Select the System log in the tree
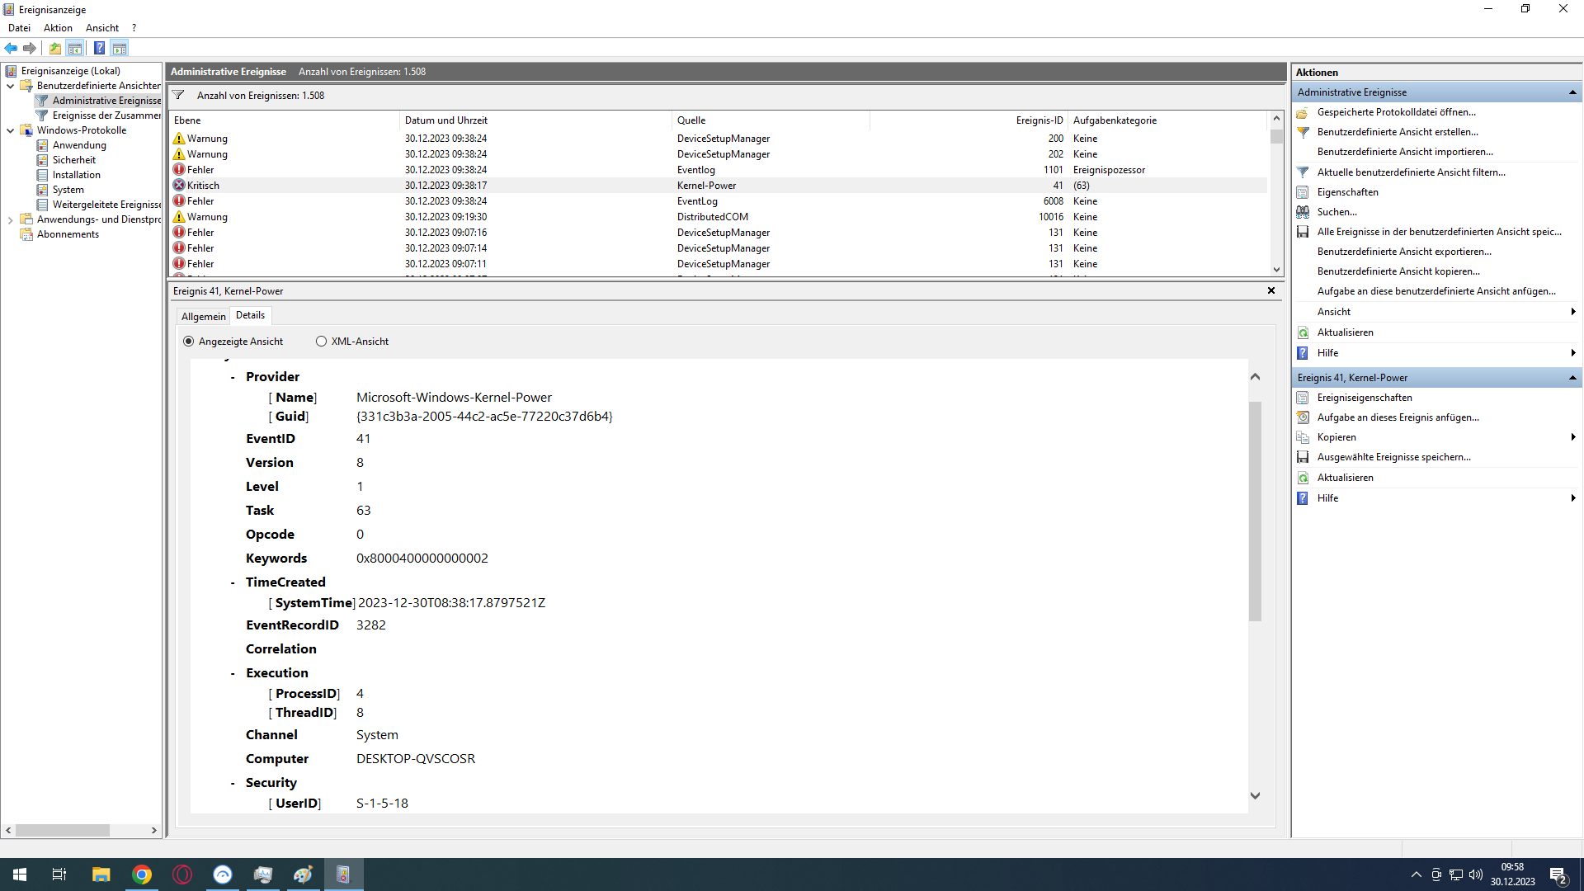The image size is (1584, 891). click(x=68, y=190)
